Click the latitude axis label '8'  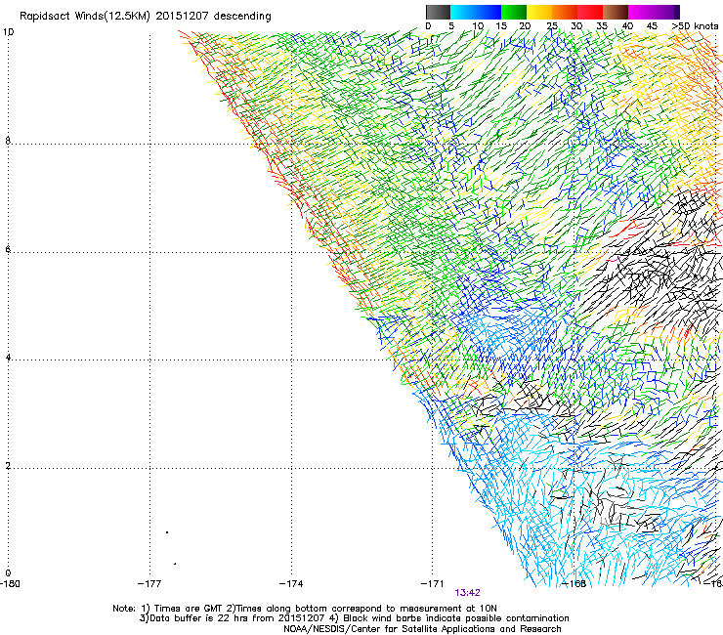8,141
